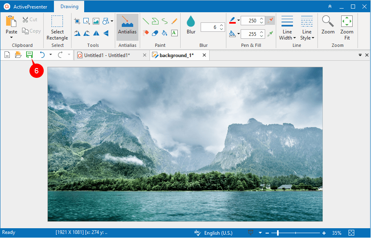Increase the Blur value with up arrow
Viewport: 371px width, 238px height.
[x=221, y=25]
